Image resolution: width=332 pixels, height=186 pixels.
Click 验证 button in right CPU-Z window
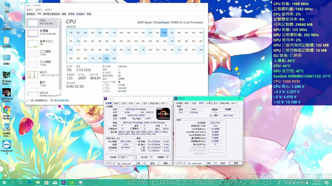(223, 163)
